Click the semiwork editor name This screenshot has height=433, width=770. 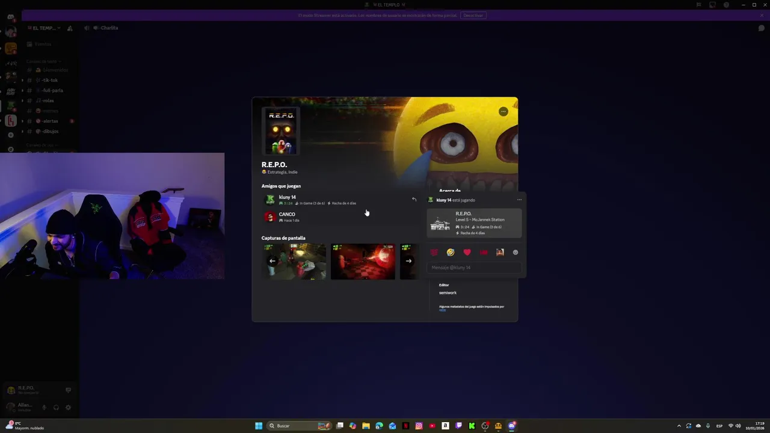(448, 293)
